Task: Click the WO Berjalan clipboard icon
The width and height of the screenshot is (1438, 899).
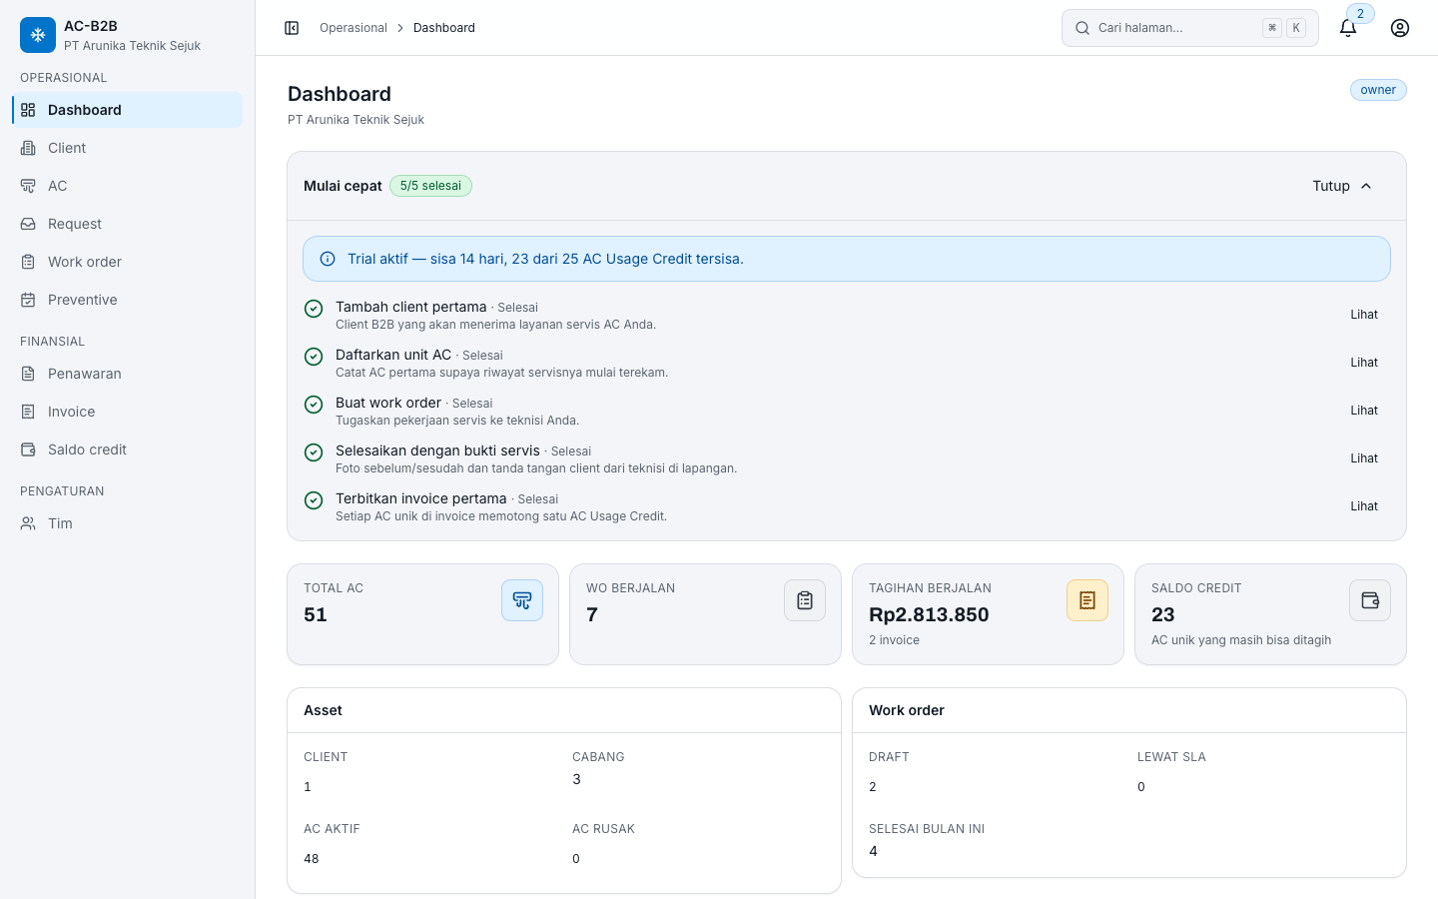Action: point(805,600)
